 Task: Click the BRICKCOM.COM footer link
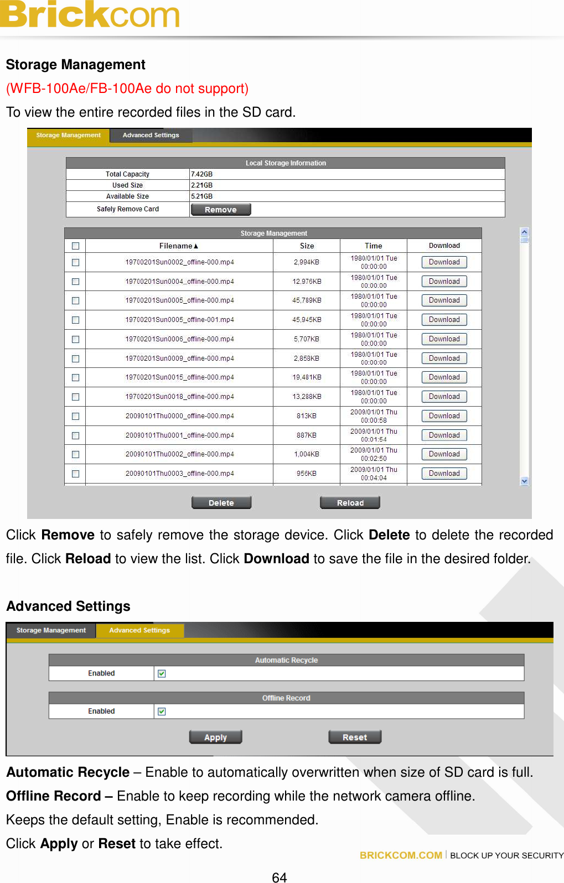pos(401,855)
